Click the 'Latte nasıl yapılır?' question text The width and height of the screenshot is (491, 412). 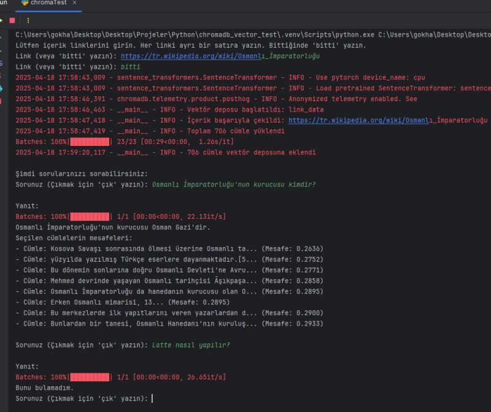click(x=191, y=345)
